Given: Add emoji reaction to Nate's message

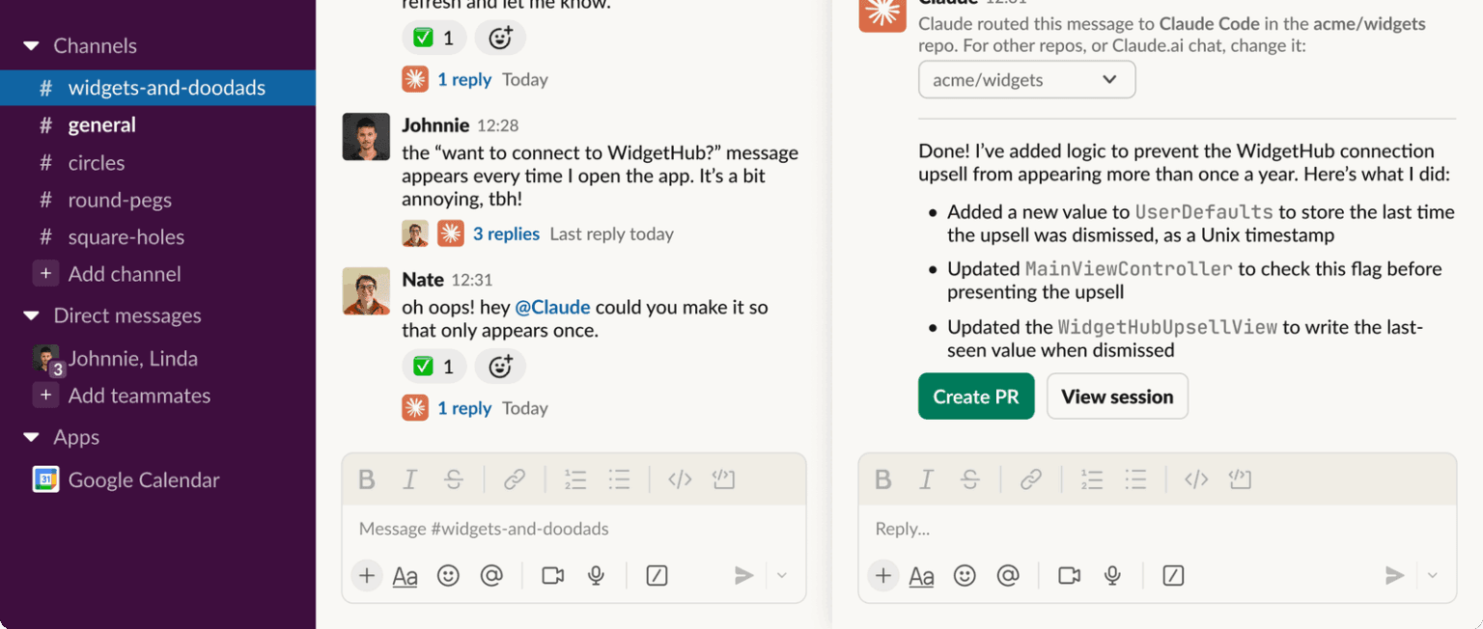Looking at the screenshot, I should point(500,367).
